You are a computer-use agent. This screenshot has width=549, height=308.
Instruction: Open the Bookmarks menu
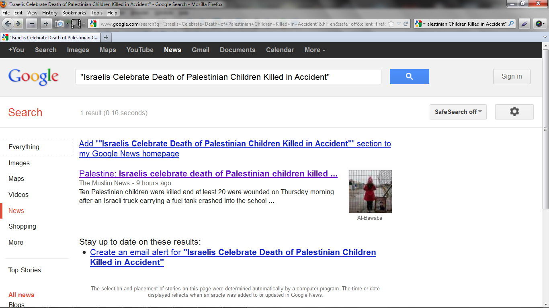pos(74,12)
